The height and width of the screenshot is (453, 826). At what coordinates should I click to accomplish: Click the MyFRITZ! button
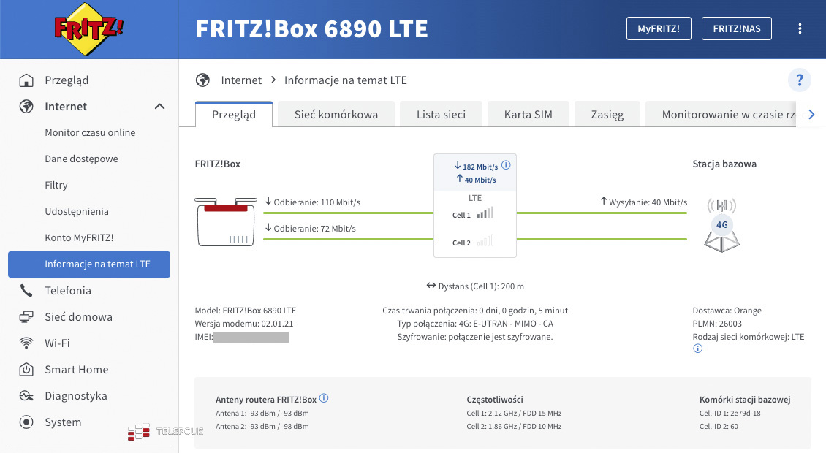[659, 28]
